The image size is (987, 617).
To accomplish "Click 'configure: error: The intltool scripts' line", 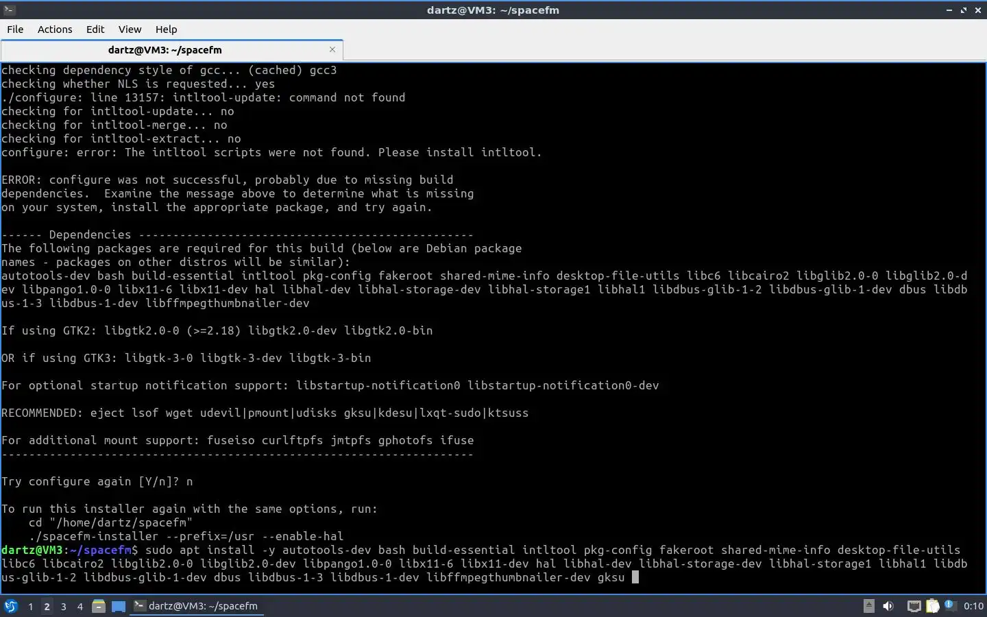I will point(271,152).
